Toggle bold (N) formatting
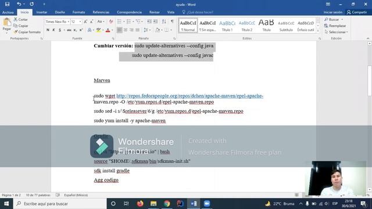 coord(48,30)
